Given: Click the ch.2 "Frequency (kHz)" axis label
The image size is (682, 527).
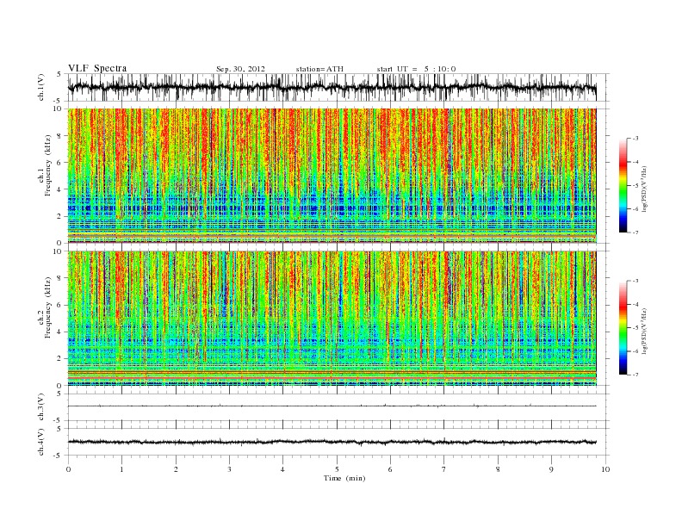Looking at the screenshot, I should 48,307.
